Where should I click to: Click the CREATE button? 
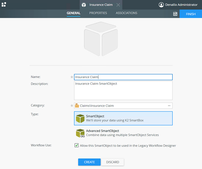89,162
